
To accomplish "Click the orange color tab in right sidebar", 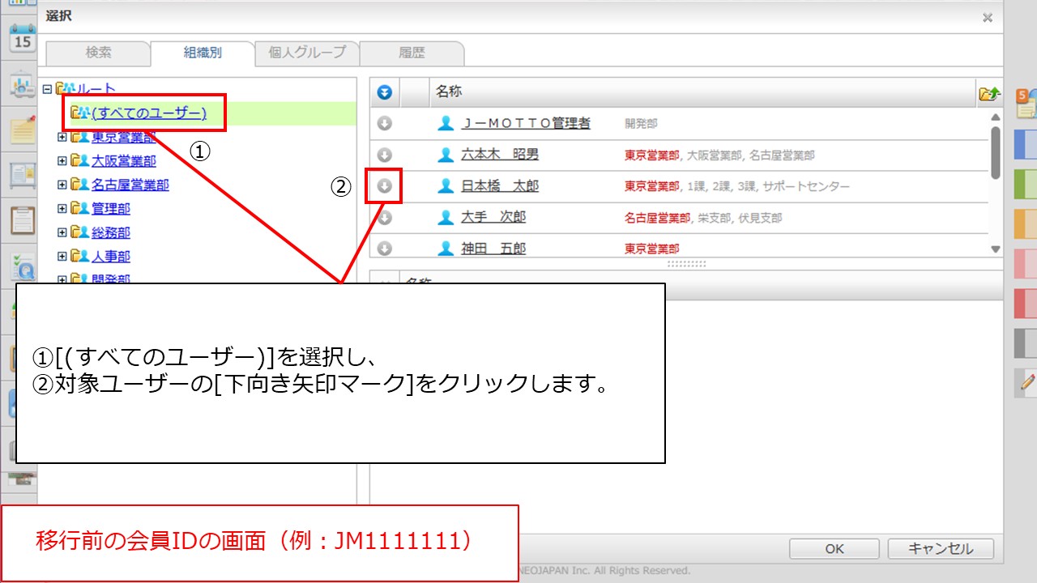I will [x=1026, y=224].
